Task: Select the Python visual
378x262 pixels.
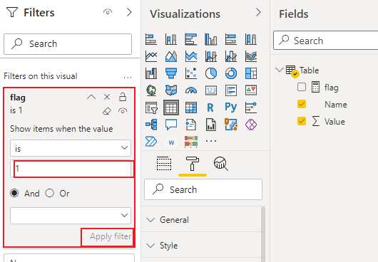Action: tap(230, 108)
